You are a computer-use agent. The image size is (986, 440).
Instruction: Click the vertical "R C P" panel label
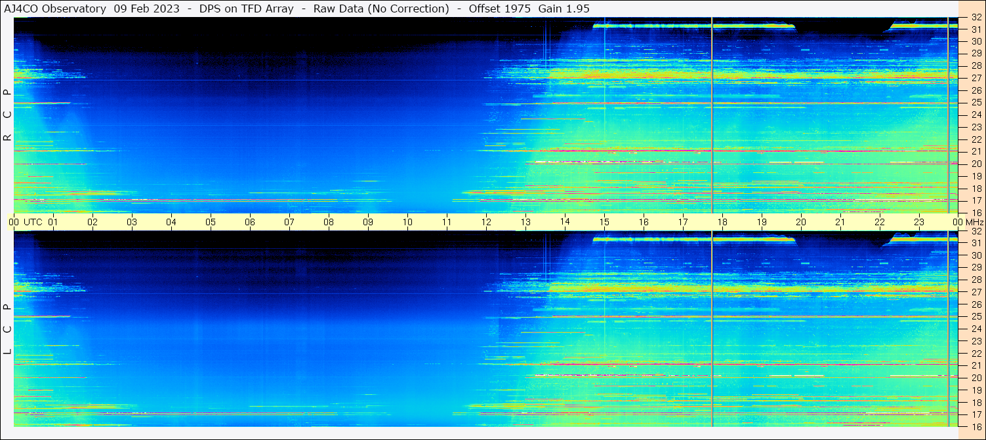pos(7,115)
